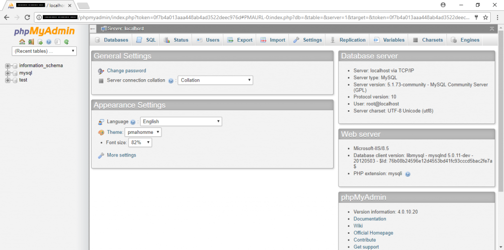Viewport: 504px width, 250px height.
Task: Switch to Import tab
Action: (273, 40)
